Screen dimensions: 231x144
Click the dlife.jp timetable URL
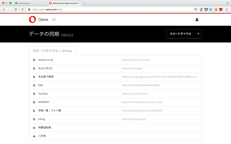(x=141, y=85)
